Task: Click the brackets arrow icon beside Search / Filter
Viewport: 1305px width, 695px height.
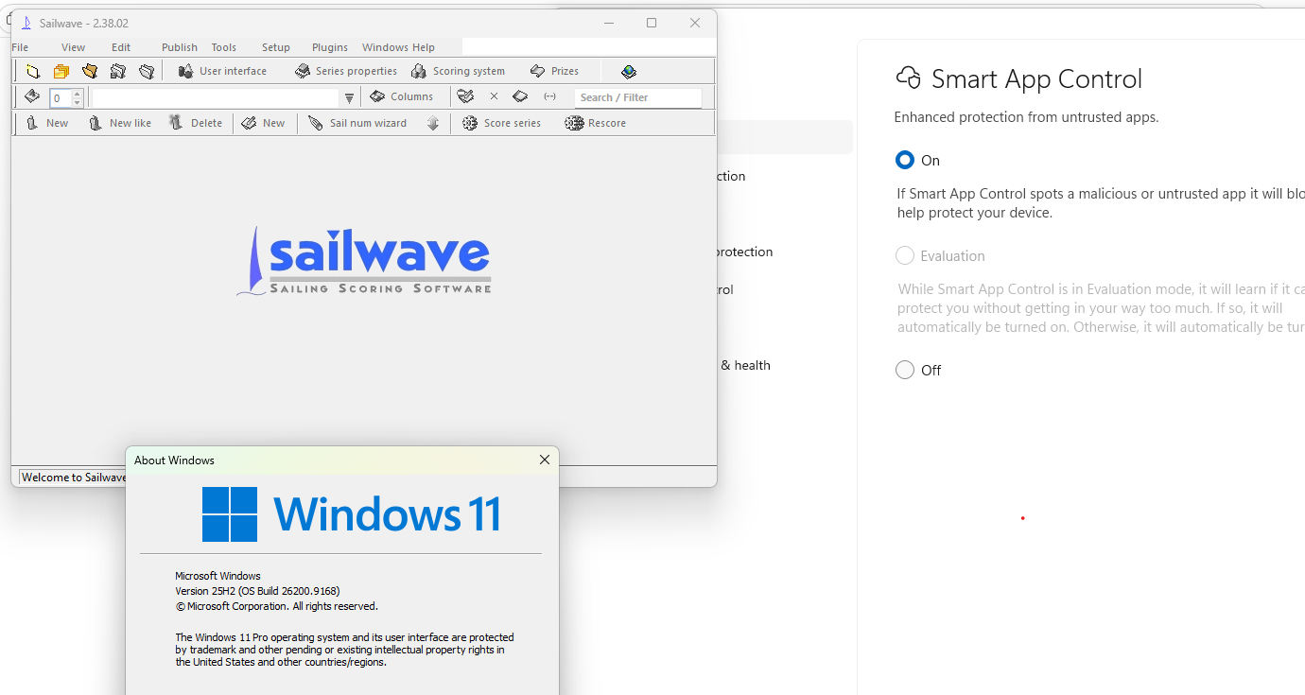Action: click(549, 96)
